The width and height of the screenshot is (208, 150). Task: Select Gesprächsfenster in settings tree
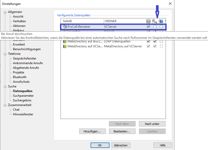[25, 58]
